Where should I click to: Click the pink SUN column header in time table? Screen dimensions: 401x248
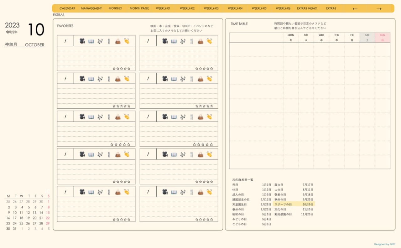coord(382,38)
